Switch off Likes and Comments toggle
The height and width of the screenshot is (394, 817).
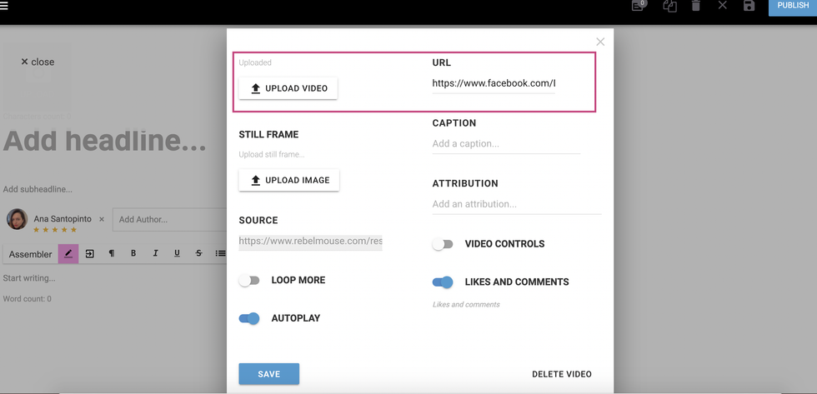[443, 282]
